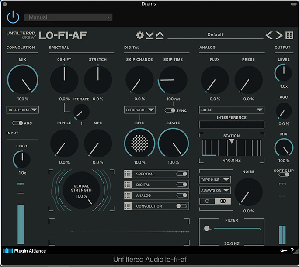Toggle the Convolution AGC switch
The image size is (299, 267).
point(17,123)
